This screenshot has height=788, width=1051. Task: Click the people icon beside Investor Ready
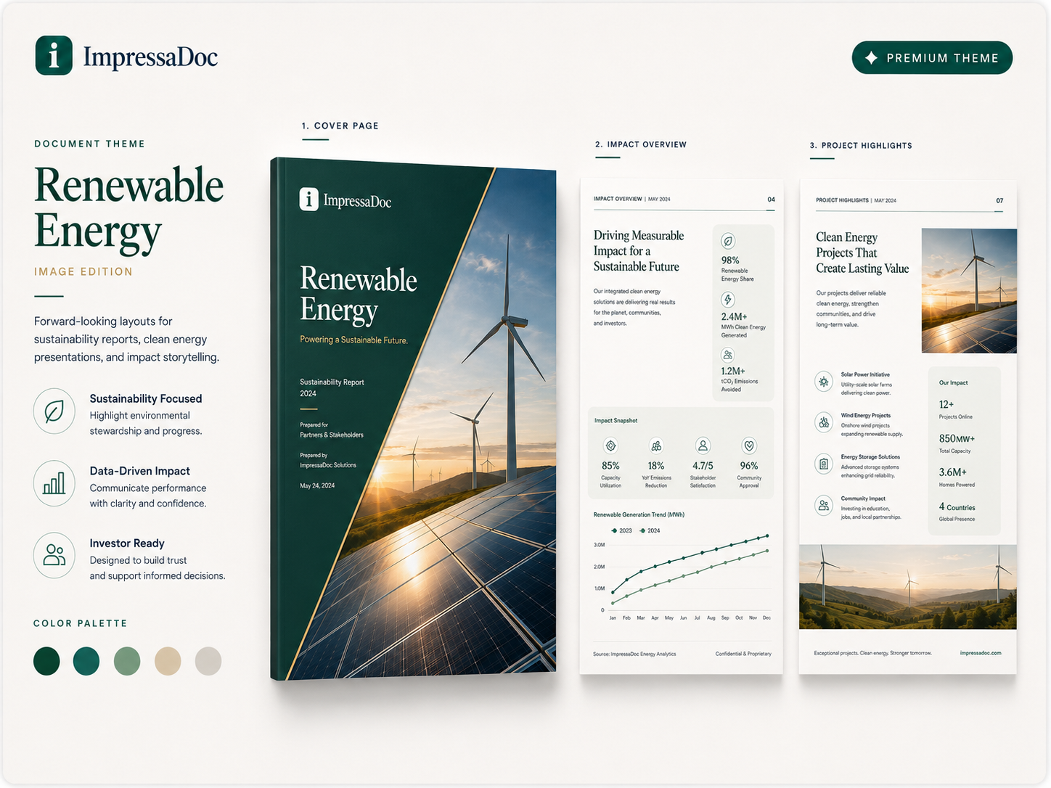(54, 556)
